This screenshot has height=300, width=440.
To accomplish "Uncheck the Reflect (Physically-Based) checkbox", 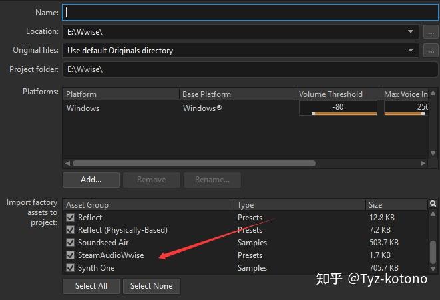I will click(70, 230).
